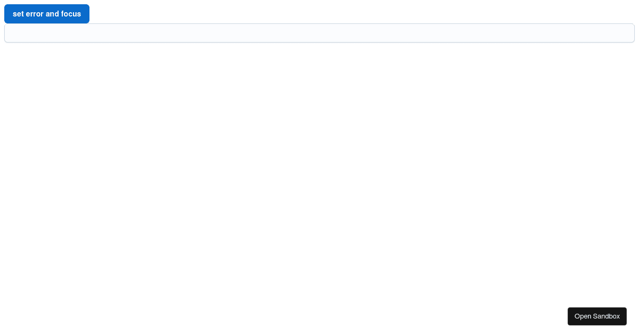The width and height of the screenshot is (639, 335).
Task: Open Sandbox via the bottom-right button
Action: coord(597,316)
